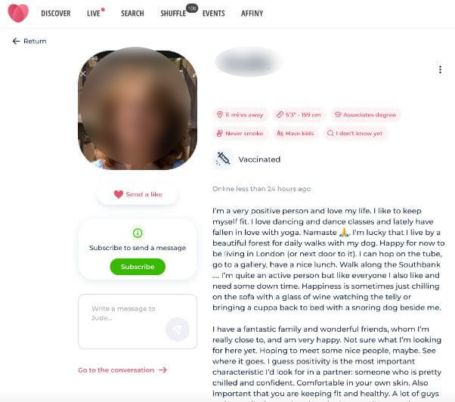Select the Associates degree tag
This screenshot has height=402, width=455.
[365, 115]
